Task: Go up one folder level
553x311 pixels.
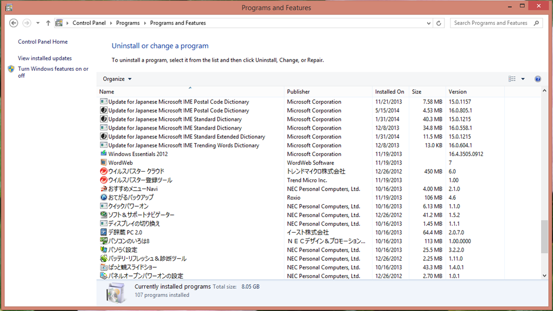Action: coord(48,23)
